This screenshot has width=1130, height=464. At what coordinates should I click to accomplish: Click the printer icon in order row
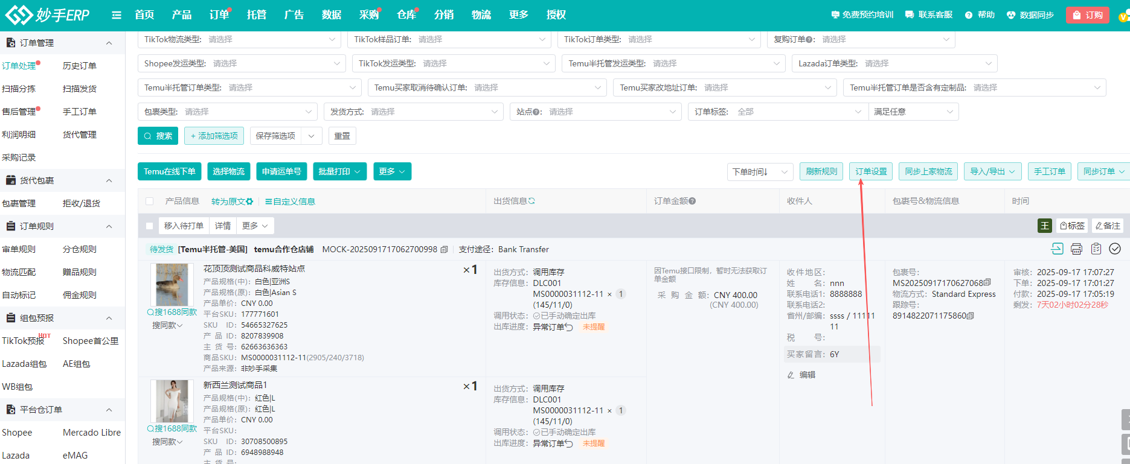coord(1076,249)
